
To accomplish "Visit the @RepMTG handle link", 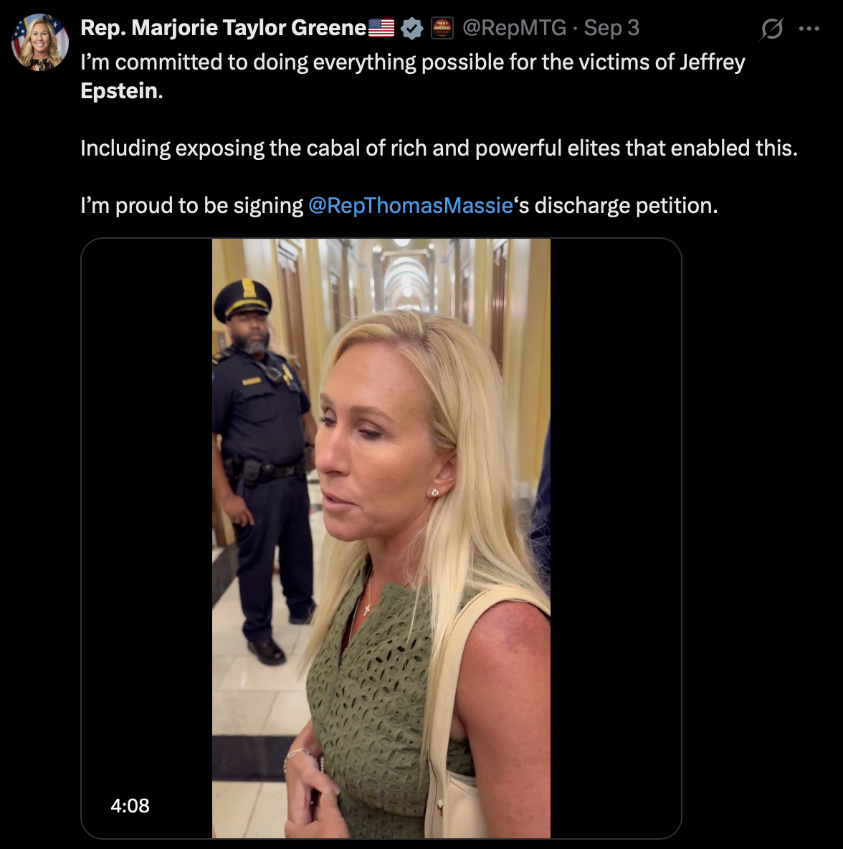I will (x=514, y=28).
